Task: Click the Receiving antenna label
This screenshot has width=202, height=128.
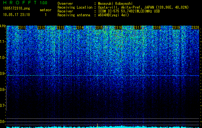Action: pyautogui.click(x=74, y=15)
